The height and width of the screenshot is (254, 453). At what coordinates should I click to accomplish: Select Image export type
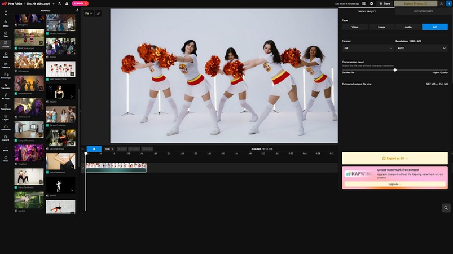[x=382, y=27]
